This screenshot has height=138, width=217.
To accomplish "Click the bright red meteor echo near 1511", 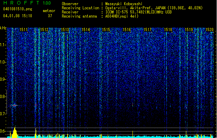I will tap(14, 105).
